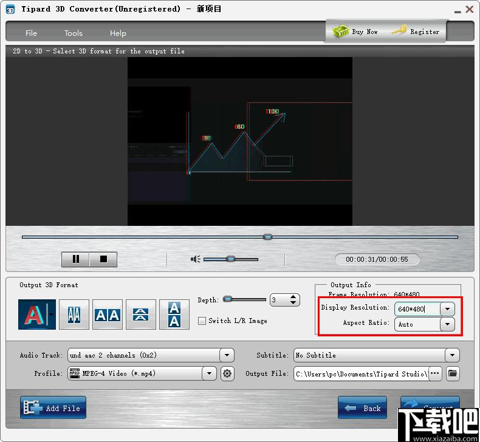This screenshot has height=442, width=480.
Task: Open the Profile dropdown
Action: point(209,373)
